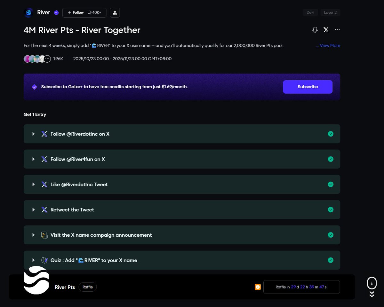The height and width of the screenshot is (307, 384).
Task: Open the 1.96K participants count
Action: (x=58, y=59)
